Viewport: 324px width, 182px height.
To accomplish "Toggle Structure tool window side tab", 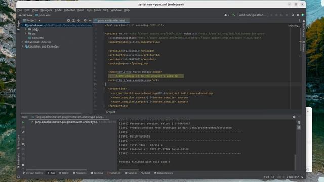I will [x=18, y=142].
